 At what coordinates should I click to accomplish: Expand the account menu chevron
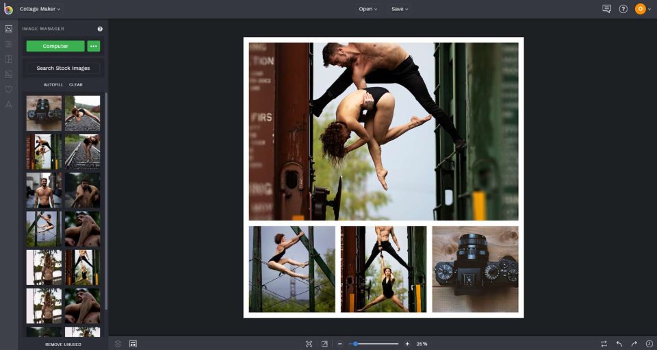tap(649, 9)
